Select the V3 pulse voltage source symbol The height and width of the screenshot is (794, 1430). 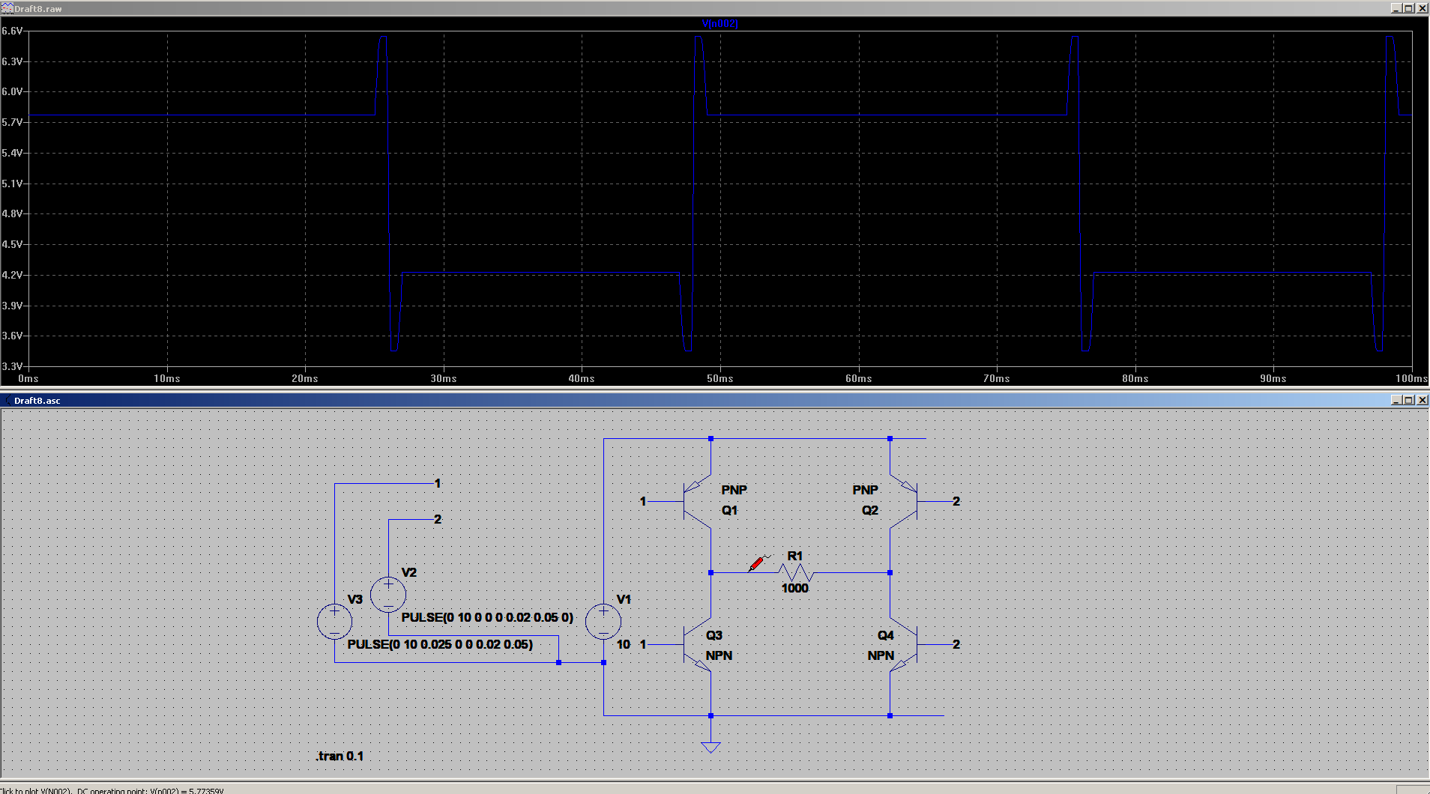[x=334, y=622]
